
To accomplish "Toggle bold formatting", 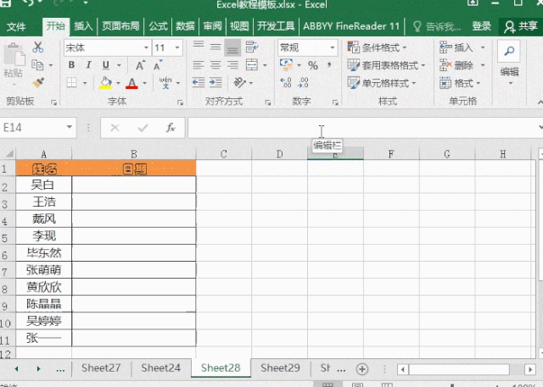I will tap(71, 65).
